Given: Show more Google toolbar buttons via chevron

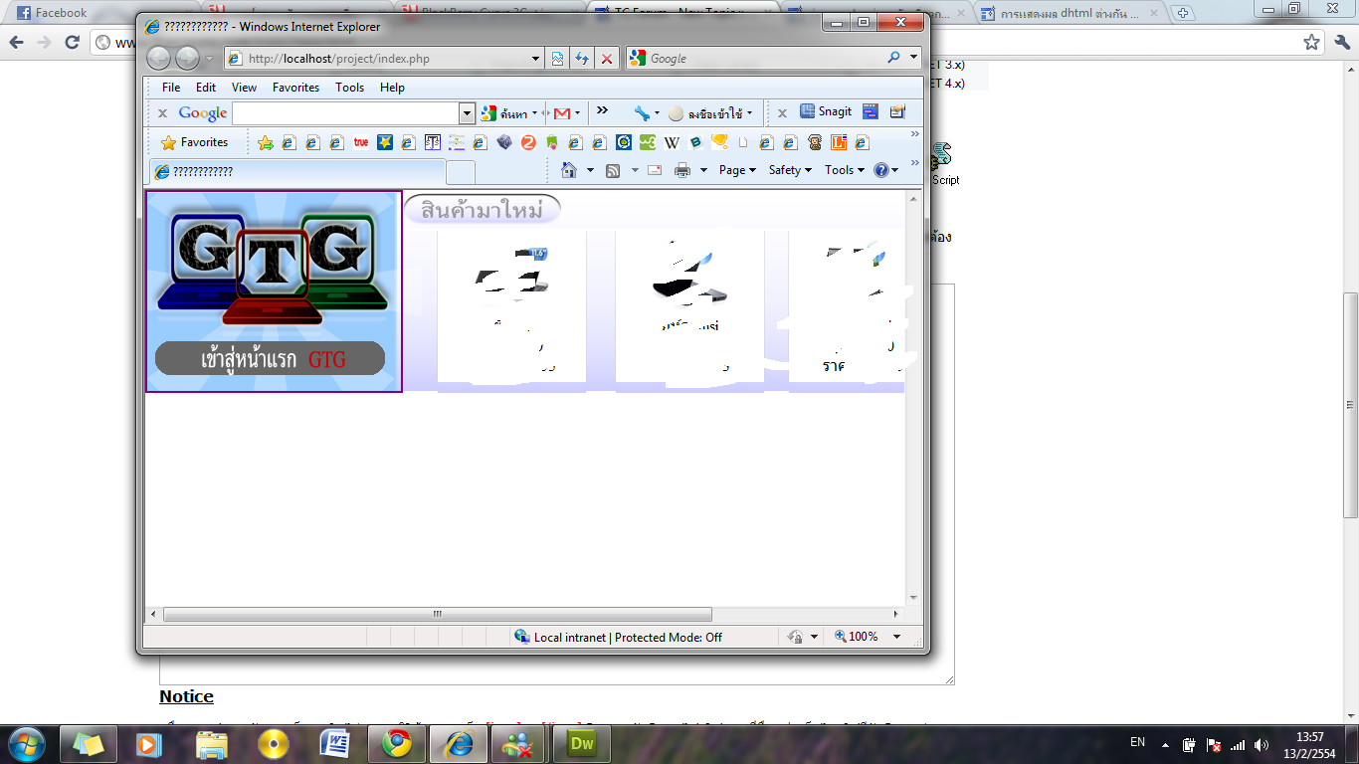Looking at the screenshot, I should pos(602,110).
